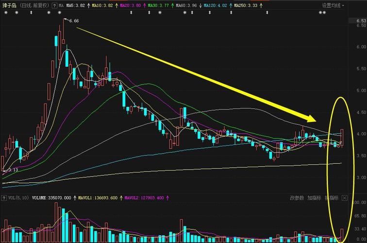Click the down arrow after MA60 value
Viewport: 367px width, 243px height.
(200, 5)
